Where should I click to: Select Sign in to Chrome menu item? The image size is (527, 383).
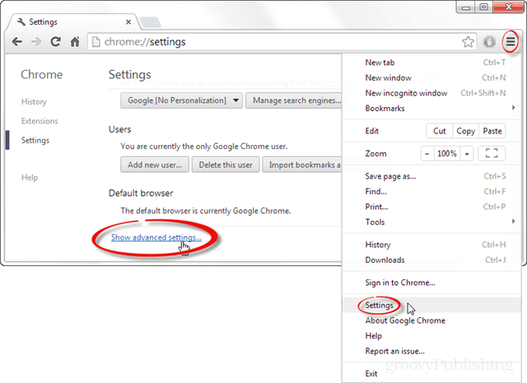pos(431,283)
